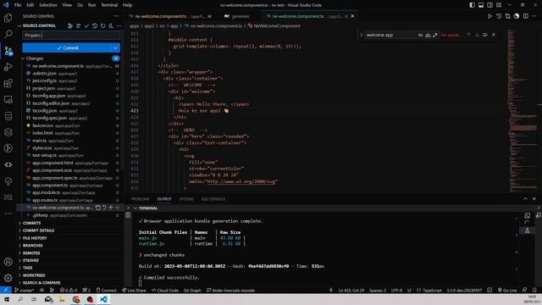This screenshot has width=542, height=305.
Task: Expand the BRANCHES section
Action: [32, 246]
